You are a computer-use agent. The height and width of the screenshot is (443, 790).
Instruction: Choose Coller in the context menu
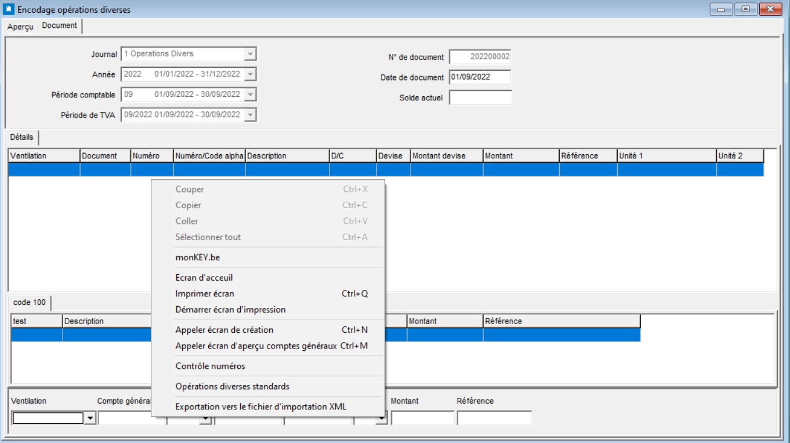click(x=267, y=221)
